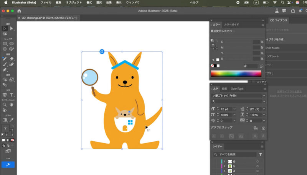Viewport: 307px width, 175px height.
Task: Pick the Ellipse shape tool
Action: coord(12,44)
